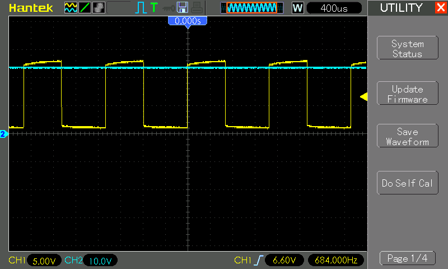Switch page via Page 1/4 button
The height and width of the screenshot is (269, 448).
(408, 258)
